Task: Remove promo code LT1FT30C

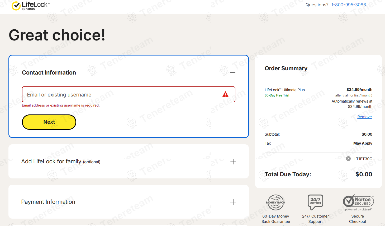Action: click(348, 159)
